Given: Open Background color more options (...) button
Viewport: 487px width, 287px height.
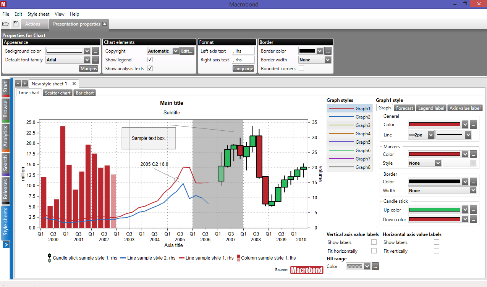Looking at the screenshot, I should point(95,51).
